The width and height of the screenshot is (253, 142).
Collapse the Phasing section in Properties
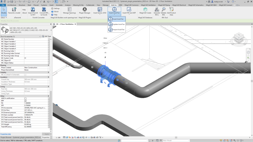point(48,65)
